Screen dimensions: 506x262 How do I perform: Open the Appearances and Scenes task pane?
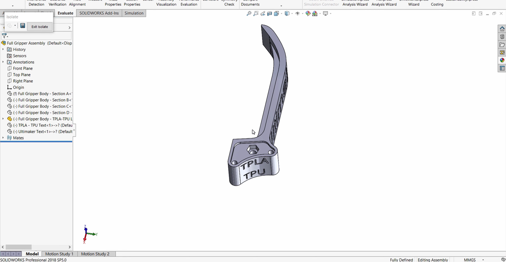coord(502,60)
